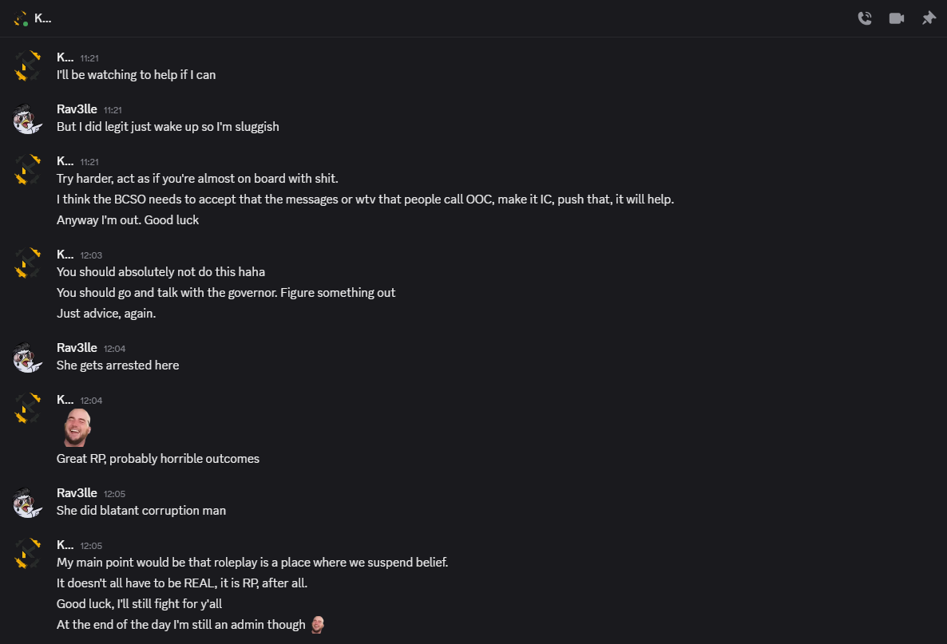947x644 pixels.
Task: Click K... avatar beside "I'll be watching" message
Action: coord(27,67)
